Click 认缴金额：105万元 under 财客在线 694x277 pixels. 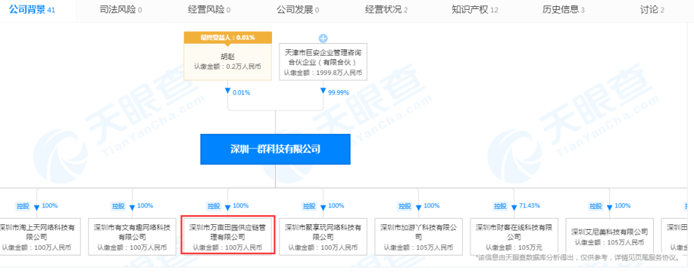(x=514, y=247)
